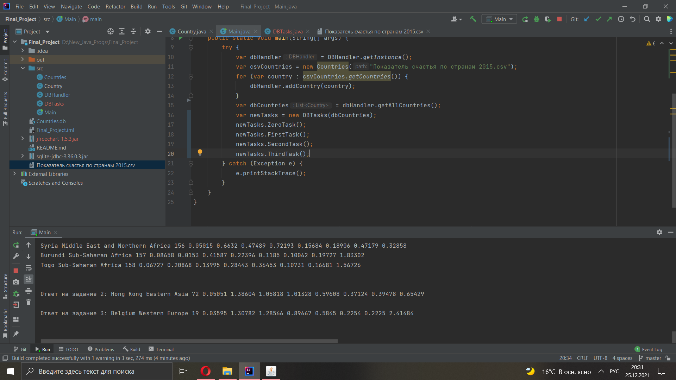Screen dimensions: 676x380
Task: Open the Build menu
Action: click(x=136, y=6)
